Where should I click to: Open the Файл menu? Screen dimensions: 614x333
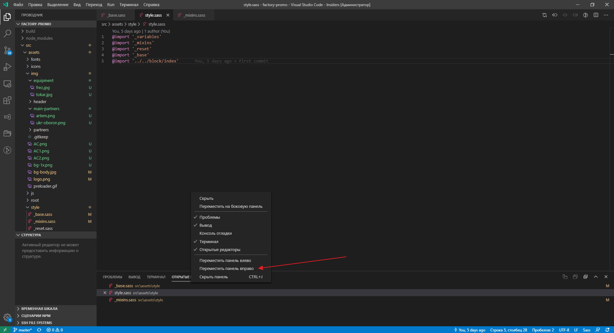pyautogui.click(x=18, y=4)
